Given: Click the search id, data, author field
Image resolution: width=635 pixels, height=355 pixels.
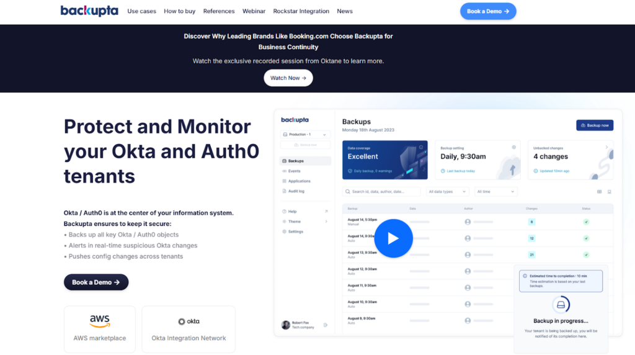Looking at the screenshot, I should pyautogui.click(x=381, y=192).
